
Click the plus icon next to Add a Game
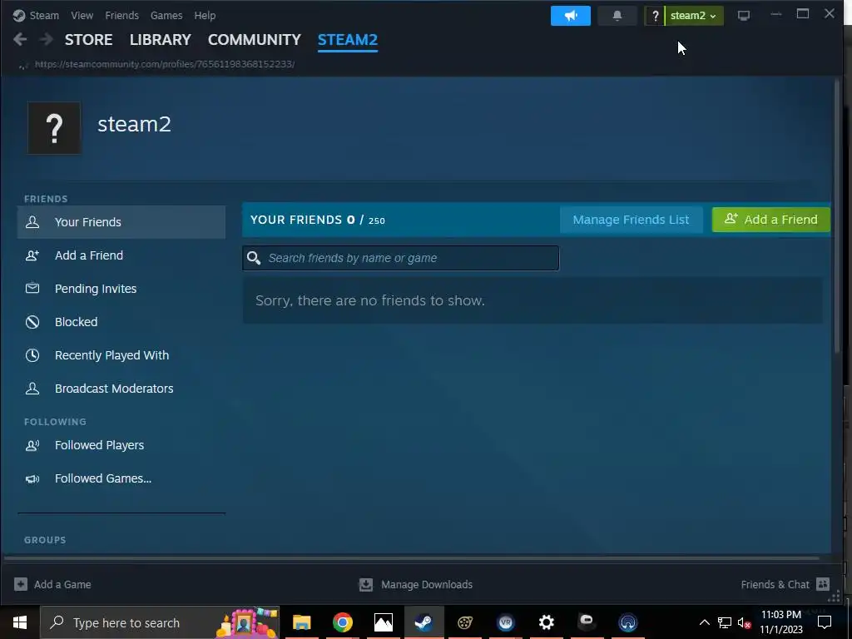click(21, 585)
